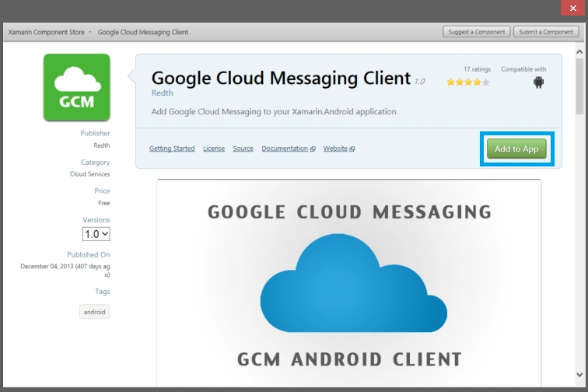This screenshot has height=392, width=588.
Task: Click the Submit a Component button
Action: coord(546,32)
